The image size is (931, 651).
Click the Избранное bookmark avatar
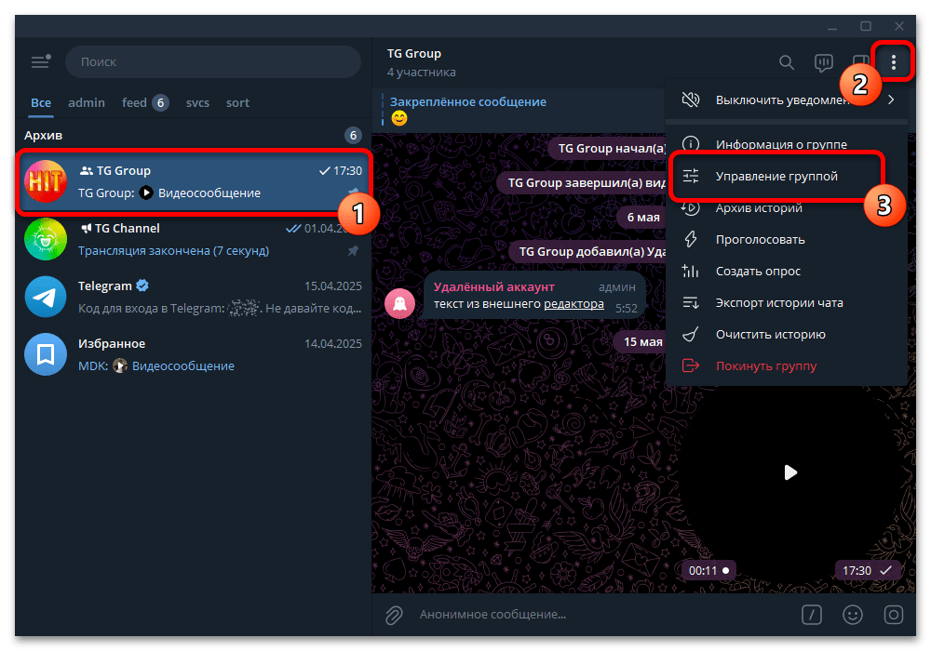click(45, 354)
